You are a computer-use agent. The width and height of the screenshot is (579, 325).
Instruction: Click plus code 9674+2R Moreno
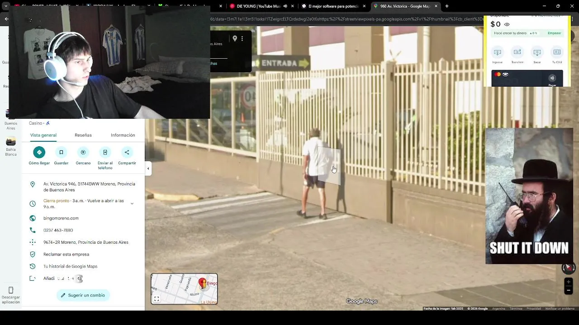point(86,242)
